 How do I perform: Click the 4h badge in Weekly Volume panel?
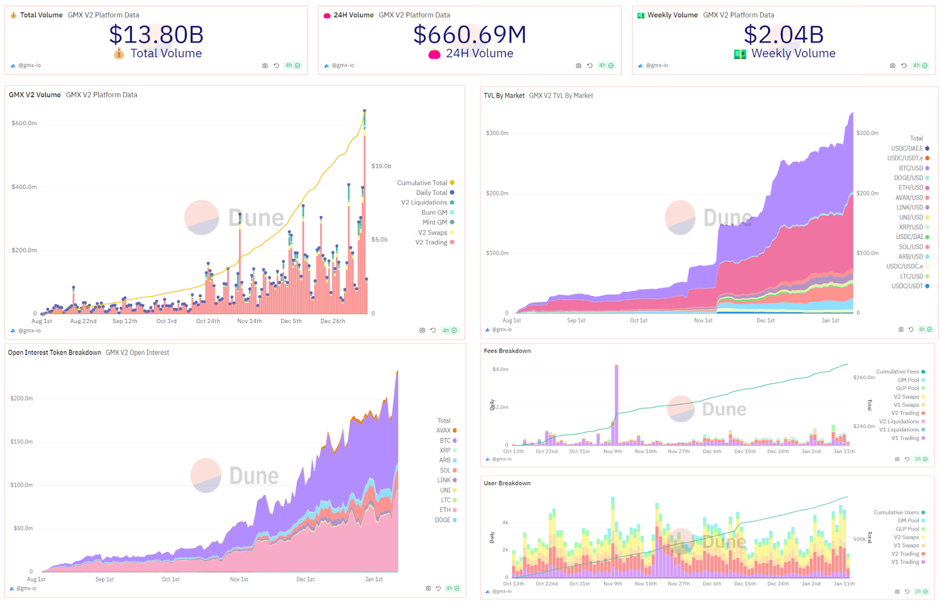click(920, 66)
